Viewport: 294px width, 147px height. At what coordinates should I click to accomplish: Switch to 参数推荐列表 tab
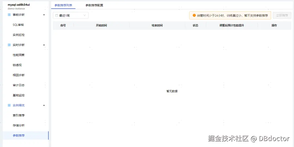click(63, 5)
